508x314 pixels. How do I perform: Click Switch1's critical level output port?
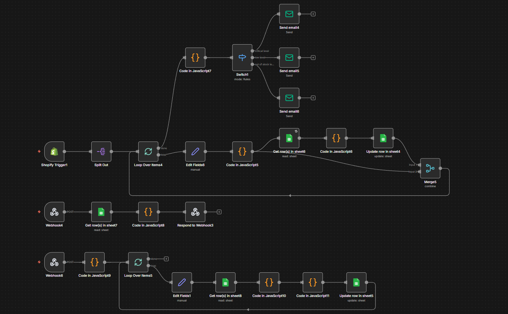(x=252, y=51)
